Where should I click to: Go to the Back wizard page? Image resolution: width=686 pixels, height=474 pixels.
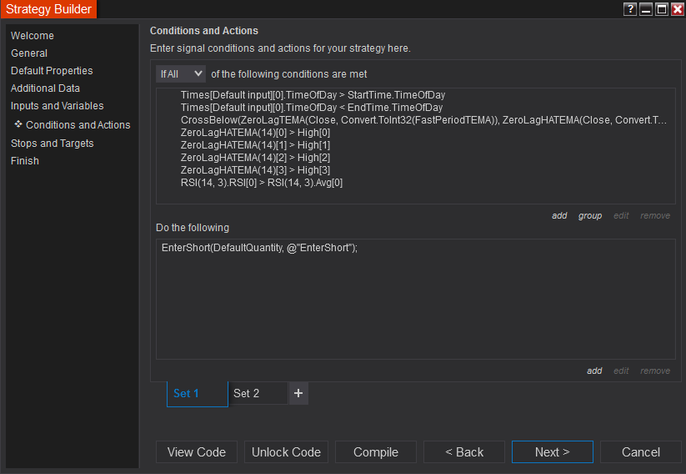[464, 452]
